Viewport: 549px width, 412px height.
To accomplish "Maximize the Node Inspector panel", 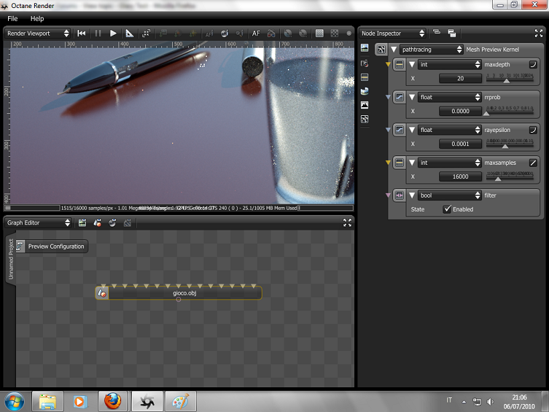I will [538, 33].
